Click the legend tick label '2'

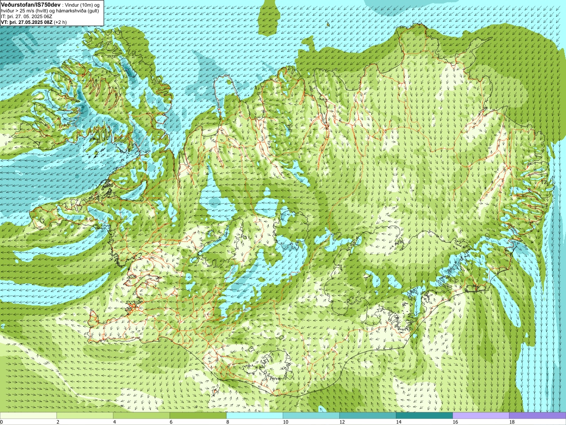click(x=58, y=422)
